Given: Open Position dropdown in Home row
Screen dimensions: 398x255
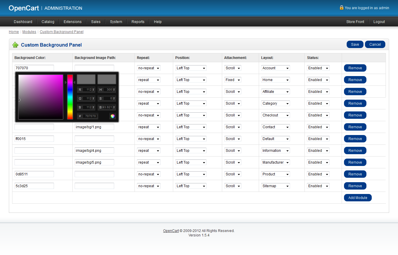Looking at the screenshot, I should [x=191, y=80].
